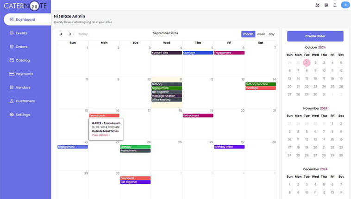The height and width of the screenshot is (199, 351).
Task: Go to previous month with left chevron
Action: (62, 34)
